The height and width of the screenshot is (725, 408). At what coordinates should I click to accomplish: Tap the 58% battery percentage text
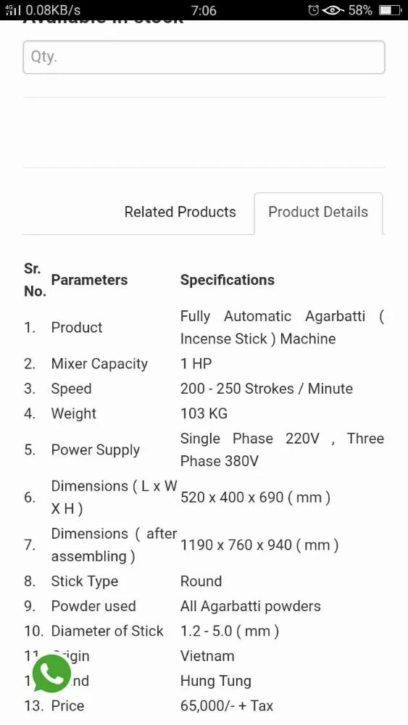click(360, 10)
